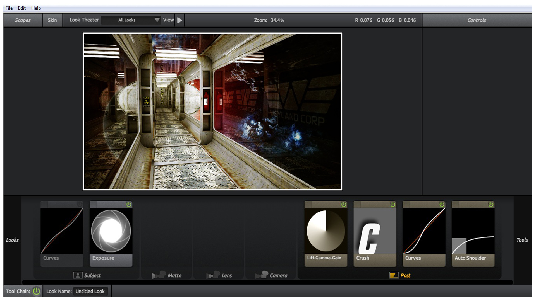Screen dimensions: 536x301
Task: Click the Look Name text field
Action: pos(90,291)
